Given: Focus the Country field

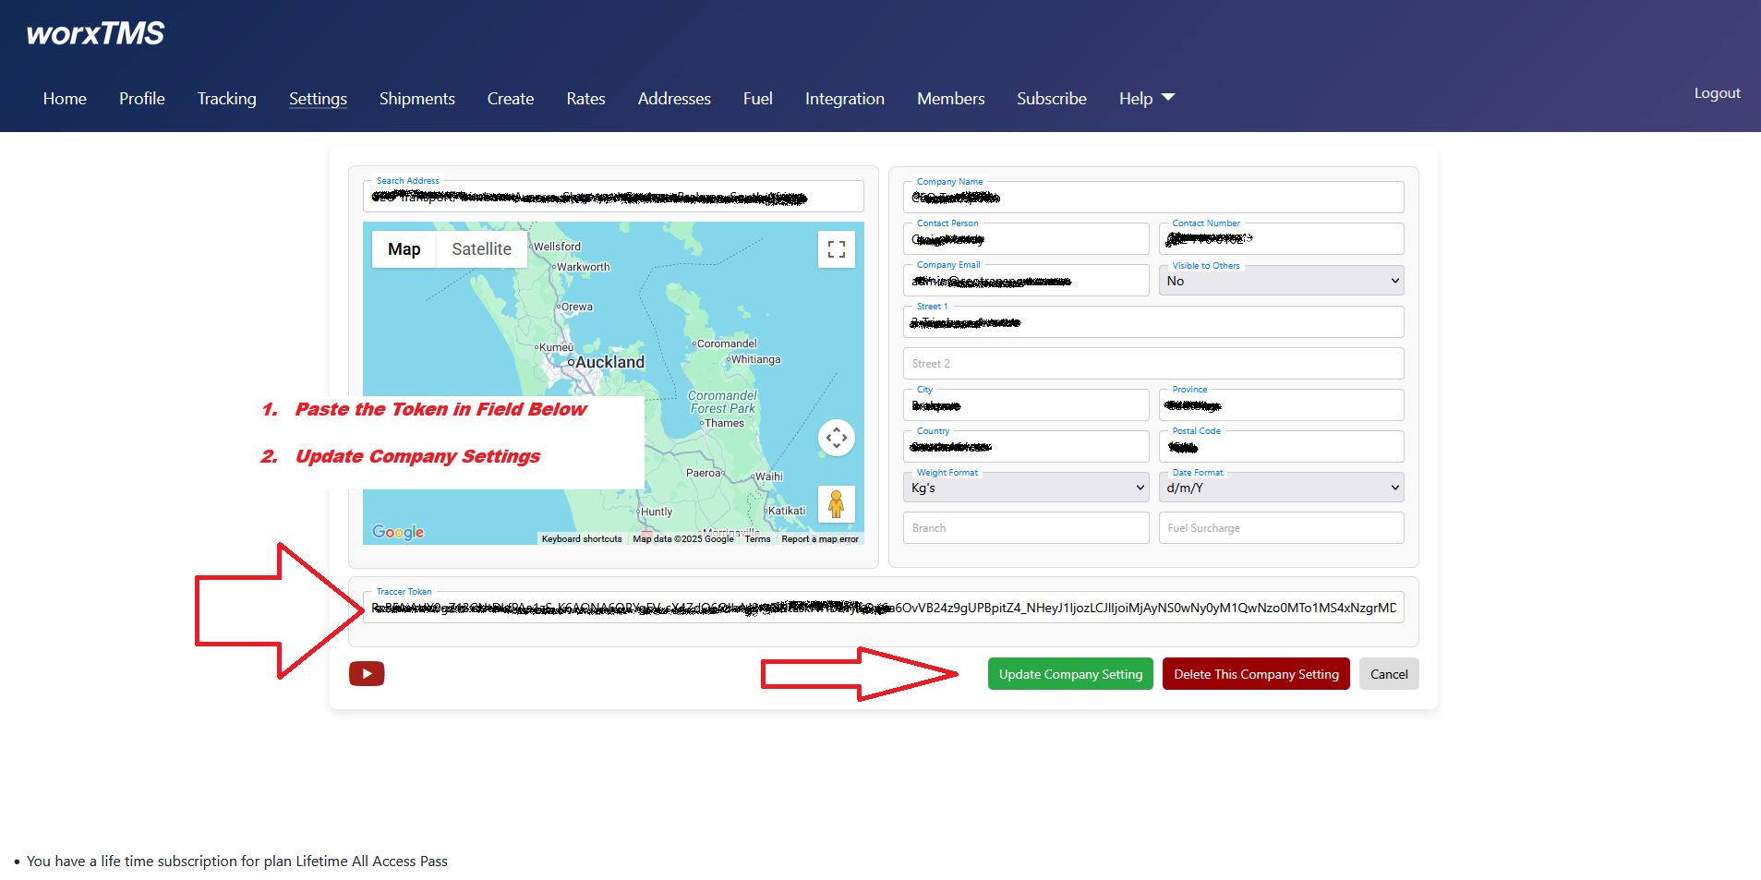Looking at the screenshot, I should (x=1026, y=447).
